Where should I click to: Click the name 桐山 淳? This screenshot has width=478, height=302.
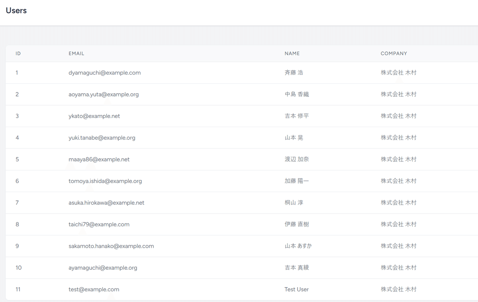[294, 203]
